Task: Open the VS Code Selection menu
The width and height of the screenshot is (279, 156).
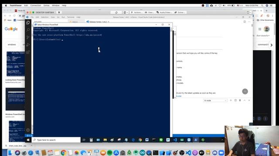Action: tap(45, 17)
